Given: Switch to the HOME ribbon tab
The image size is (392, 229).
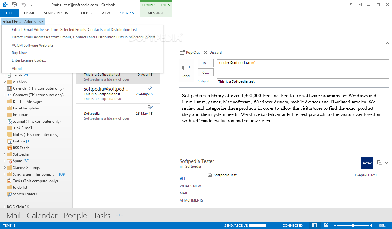Looking at the screenshot, I should tap(30, 13).
